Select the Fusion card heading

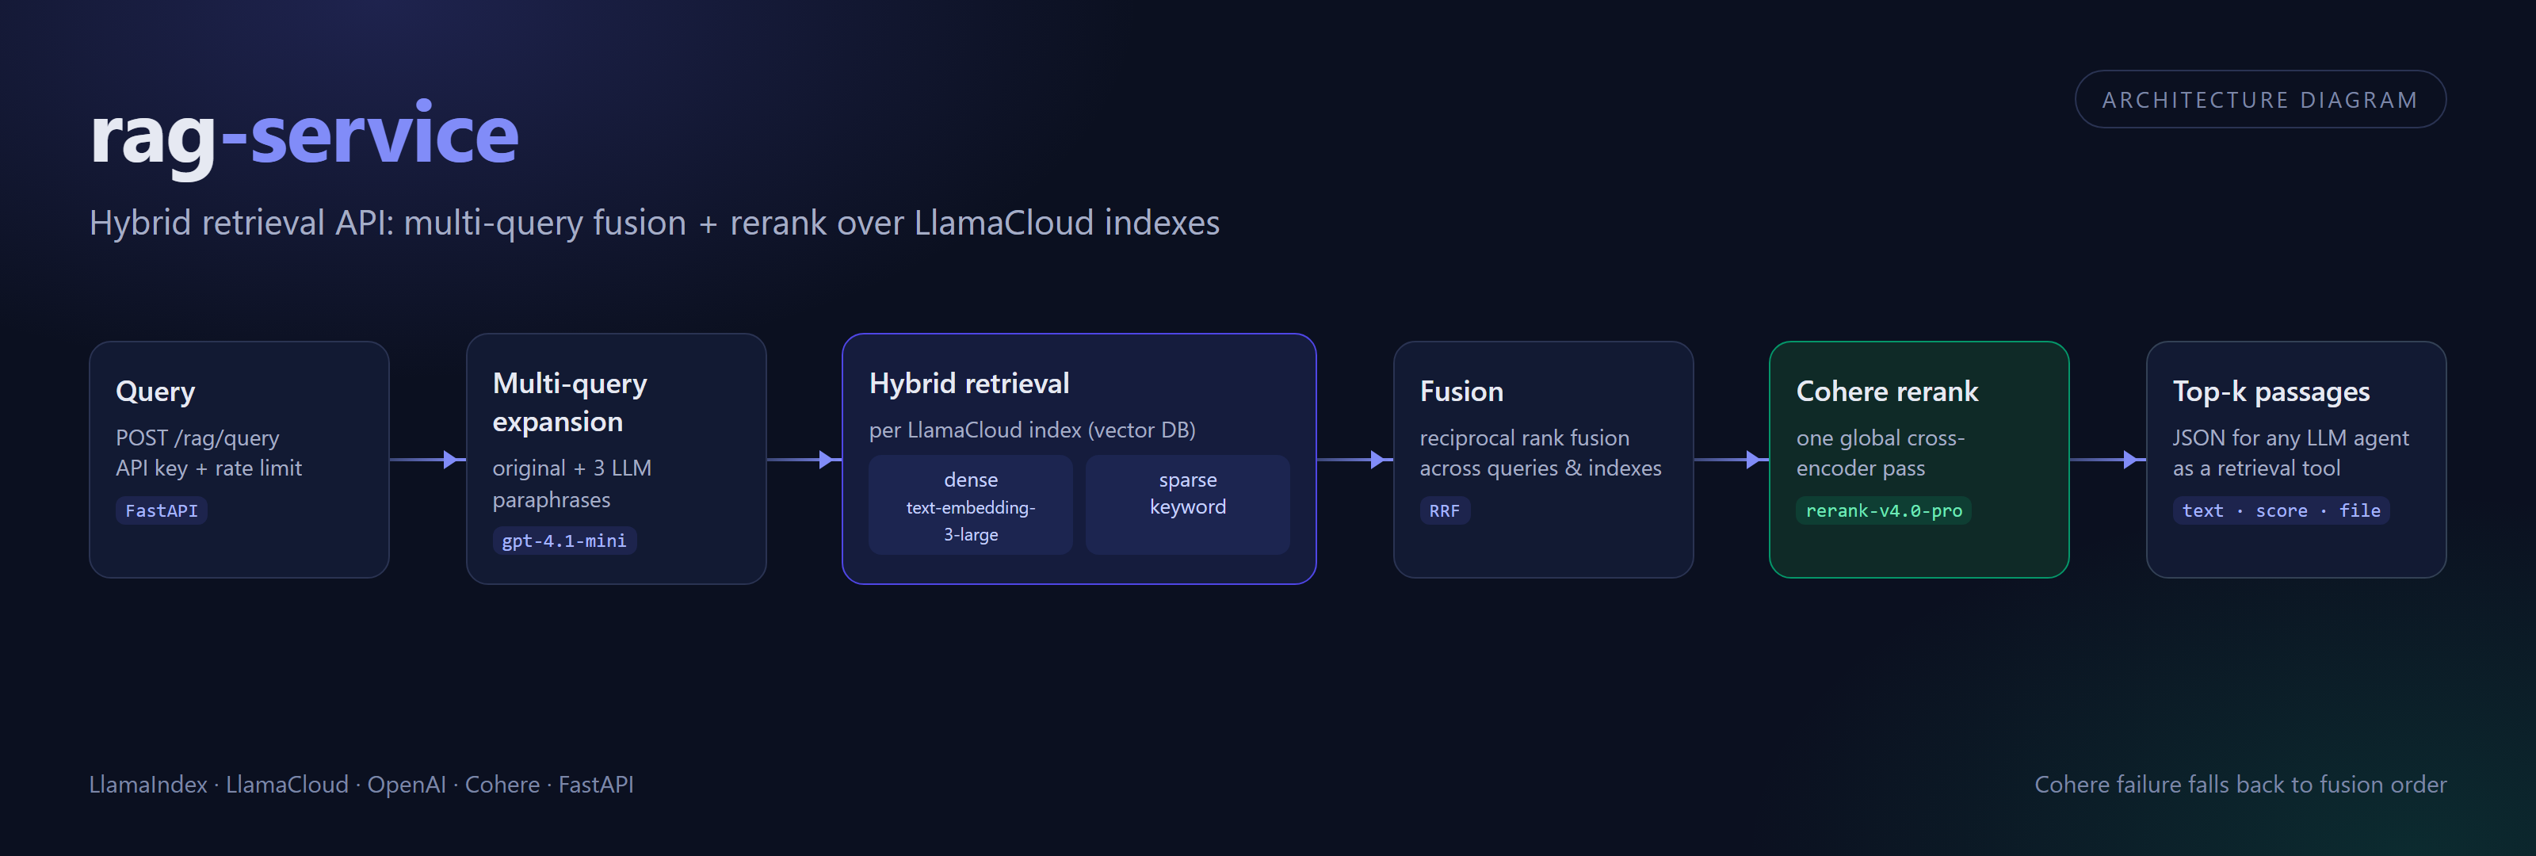tap(1461, 391)
